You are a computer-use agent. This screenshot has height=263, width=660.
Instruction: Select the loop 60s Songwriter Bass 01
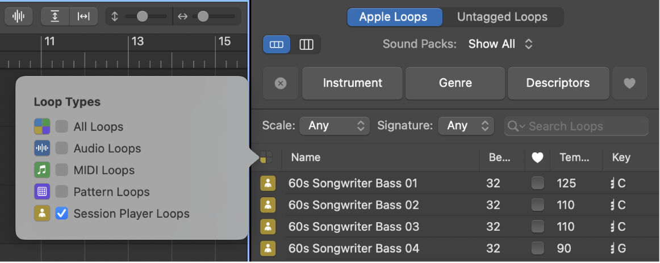click(353, 183)
